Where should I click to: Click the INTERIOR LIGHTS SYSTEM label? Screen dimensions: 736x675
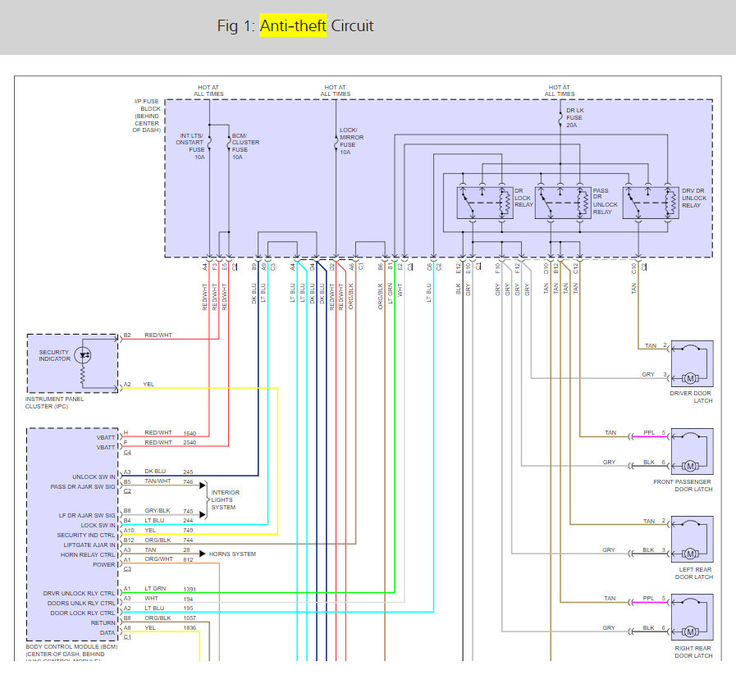tap(225, 500)
